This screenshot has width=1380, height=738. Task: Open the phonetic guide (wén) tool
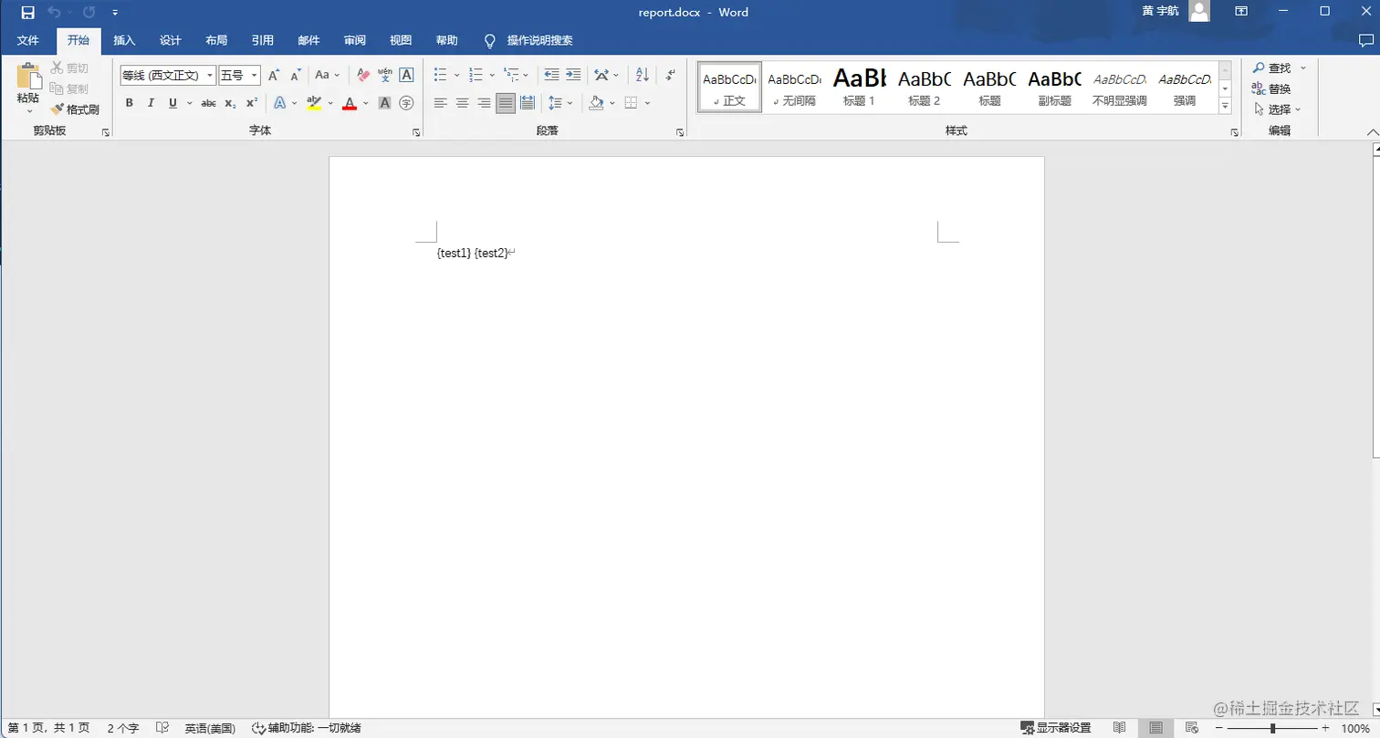click(x=385, y=75)
